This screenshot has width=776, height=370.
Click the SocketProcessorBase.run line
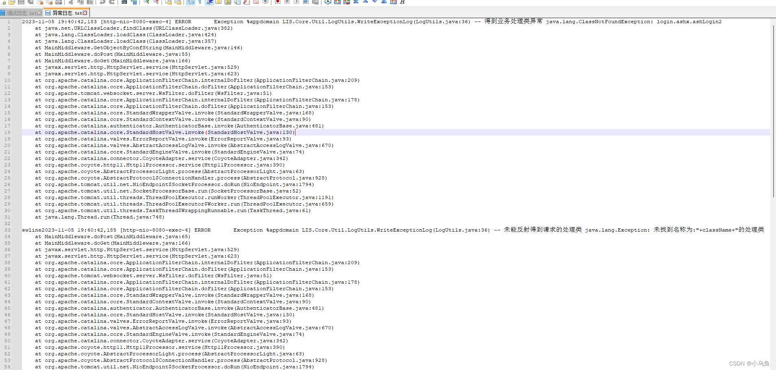click(168, 191)
